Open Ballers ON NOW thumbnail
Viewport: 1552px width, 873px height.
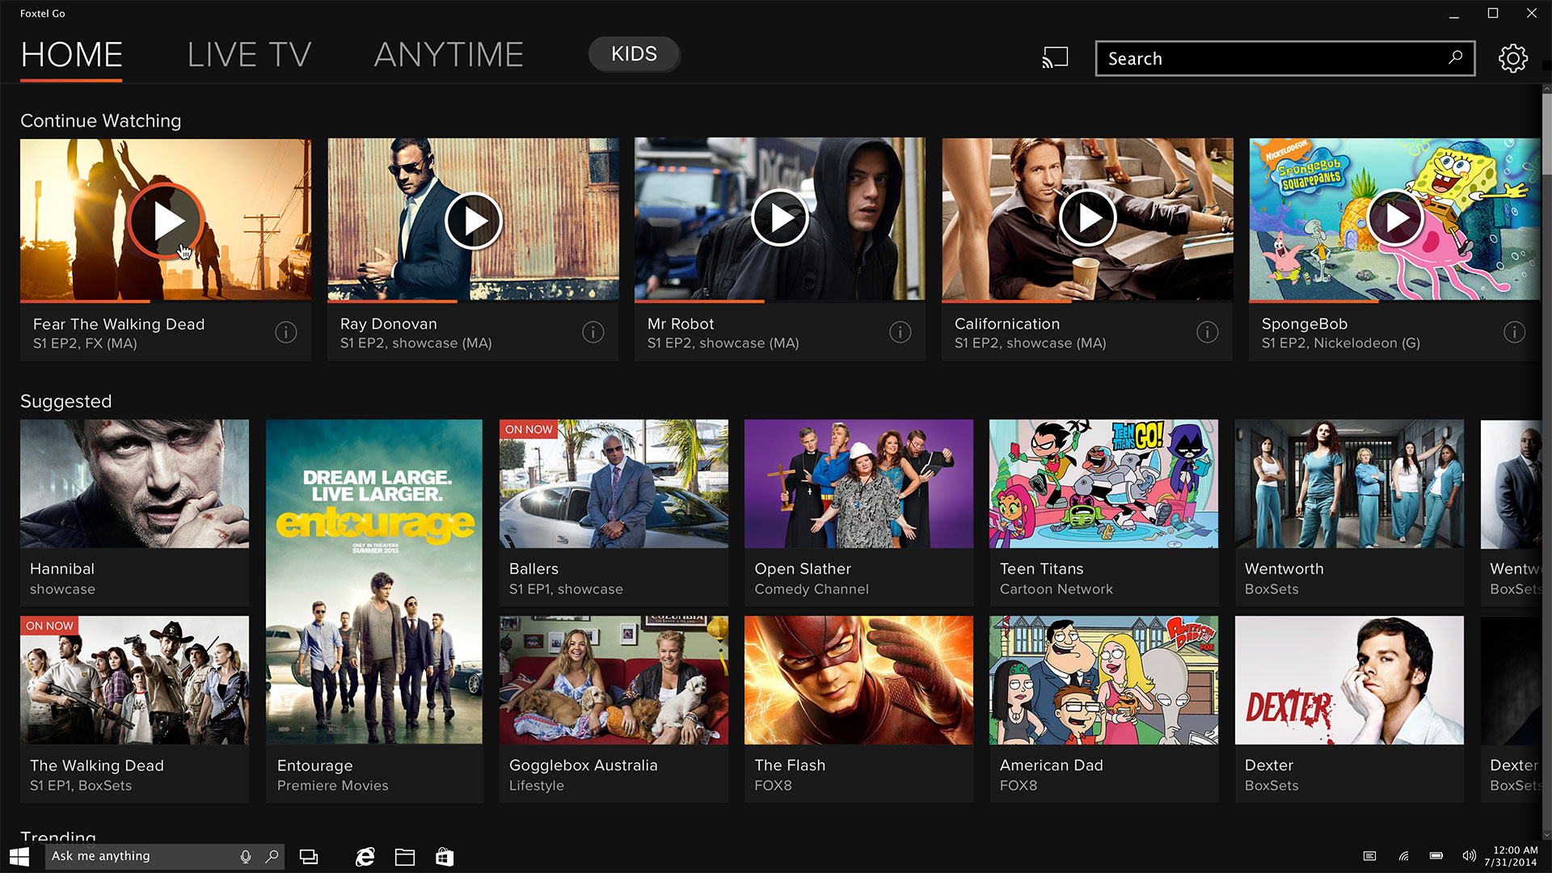pos(614,483)
